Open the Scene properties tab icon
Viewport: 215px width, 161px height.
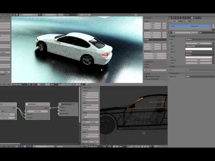point(176,17)
